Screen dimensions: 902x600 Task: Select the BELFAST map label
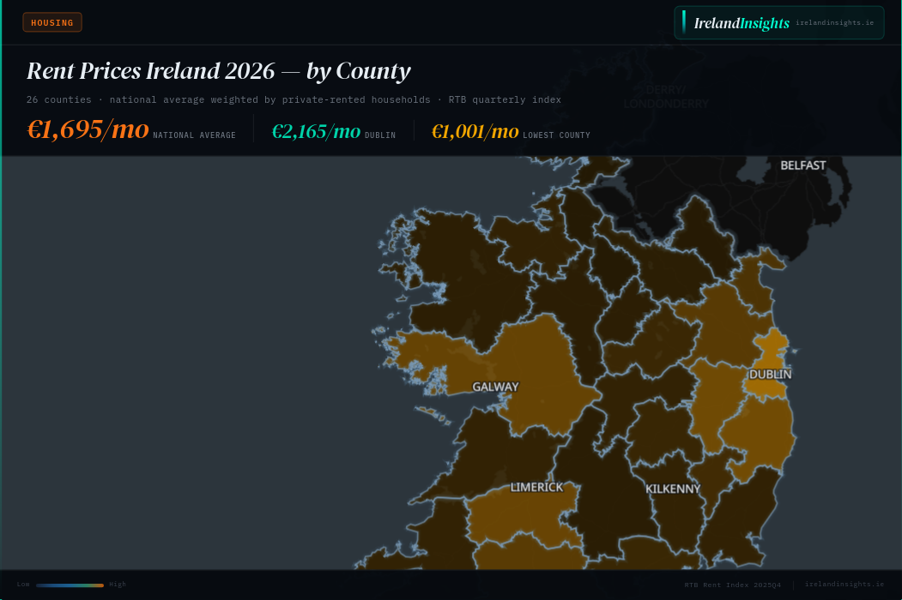[x=803, y=165]
